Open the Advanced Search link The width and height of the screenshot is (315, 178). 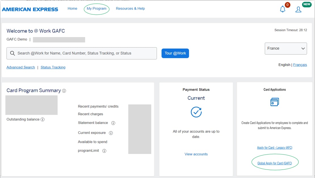tap(21, 67)
